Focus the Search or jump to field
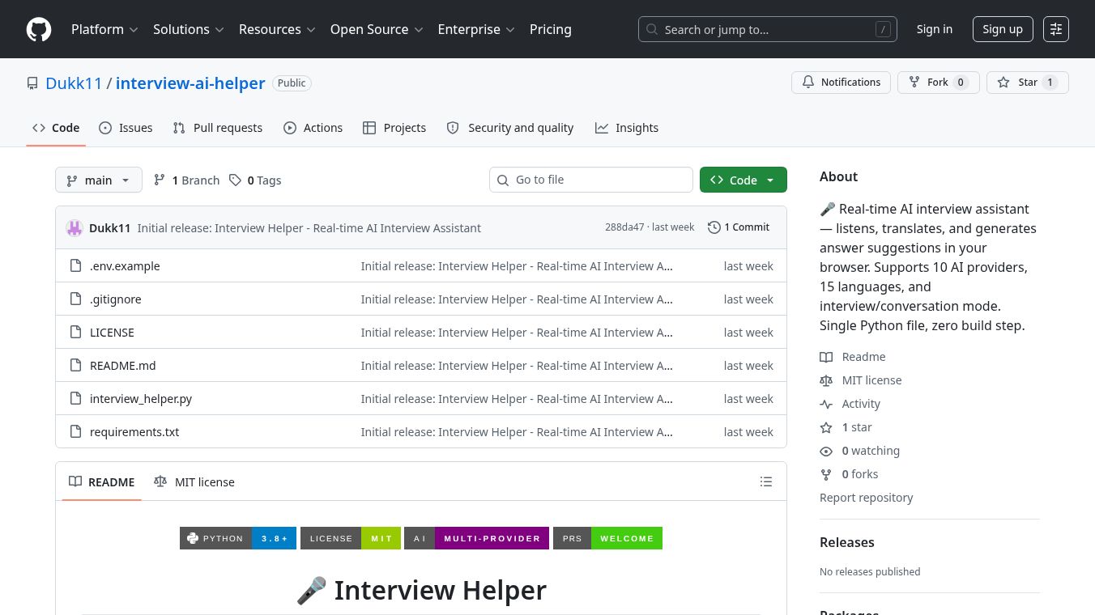The width and height of the screenshot is (1095, 615). point(768,30)
